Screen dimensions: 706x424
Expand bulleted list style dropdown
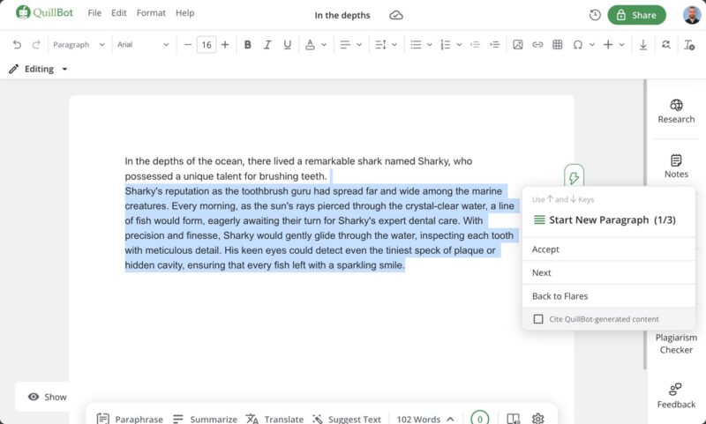coord(430,44)
